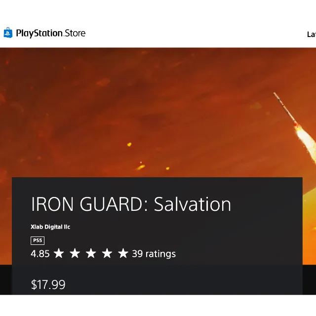Viewport: 316px width, 316px height.
Task: Select the fifth rating star
Action: [x=123, y=254]
